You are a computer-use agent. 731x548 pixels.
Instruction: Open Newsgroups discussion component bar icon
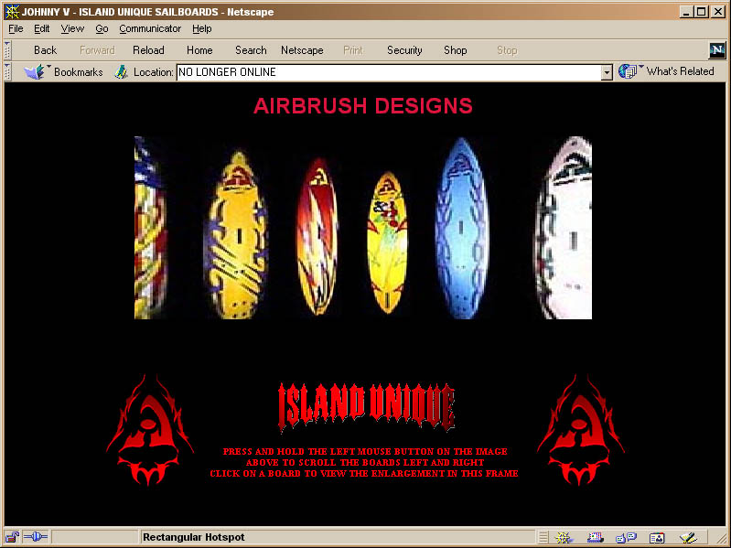(x=626, y=538)
